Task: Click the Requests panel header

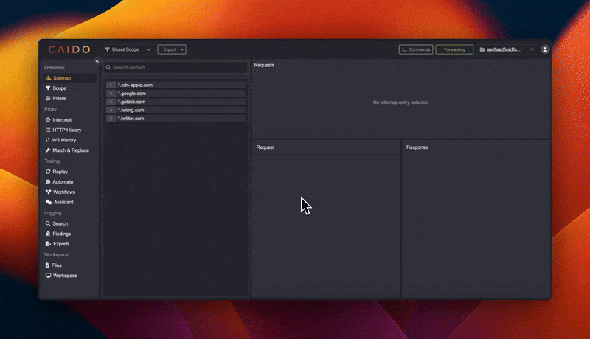Action: point(264,65)
